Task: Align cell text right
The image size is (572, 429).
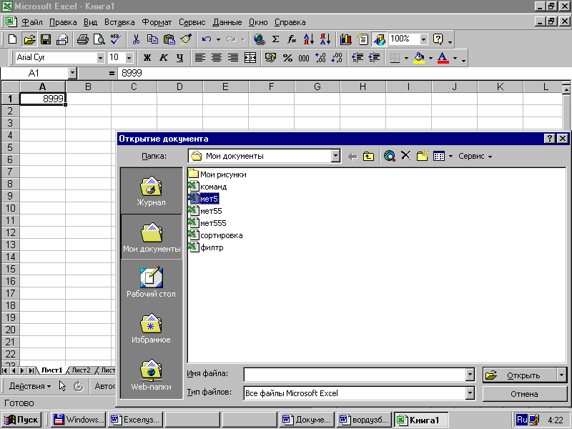Action: click(233, 58)
